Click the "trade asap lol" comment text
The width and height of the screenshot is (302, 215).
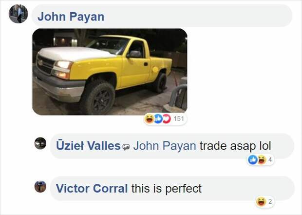(x=235, y=146)
